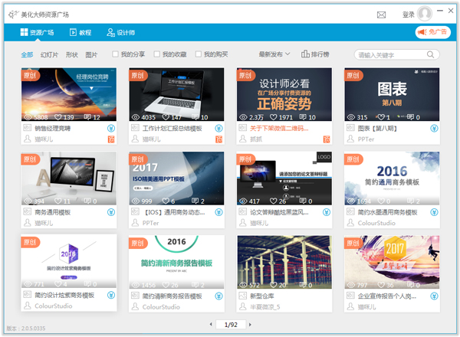Tick the 我的收藏 checkbox

click(157, 54)
